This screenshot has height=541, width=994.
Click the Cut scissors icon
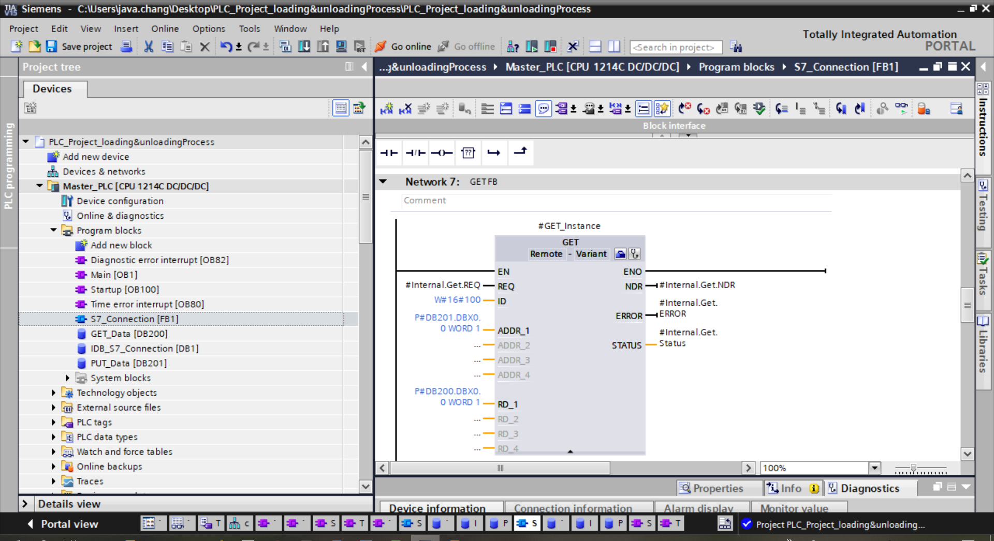[149, 47]
